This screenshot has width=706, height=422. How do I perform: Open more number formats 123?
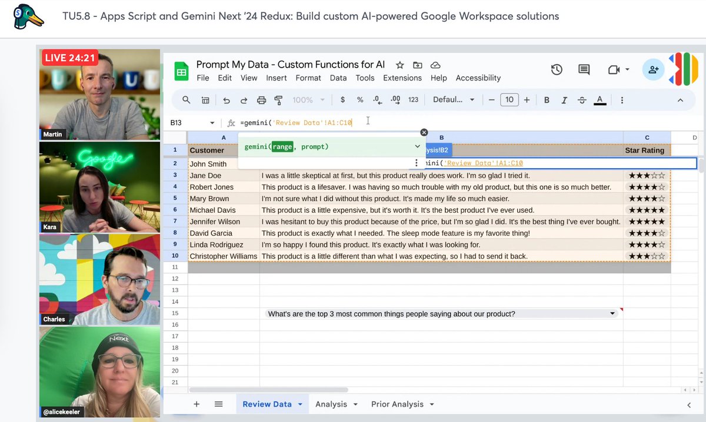click(x=414, y=100)
